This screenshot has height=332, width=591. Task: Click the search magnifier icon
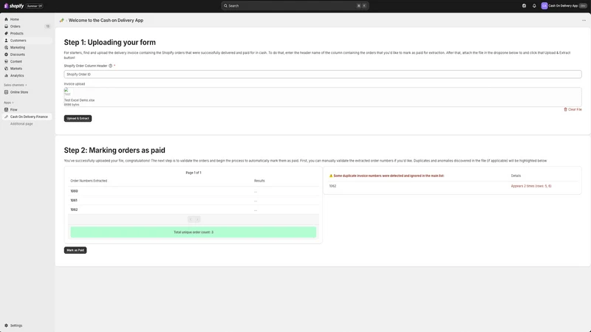pos(225,6)
